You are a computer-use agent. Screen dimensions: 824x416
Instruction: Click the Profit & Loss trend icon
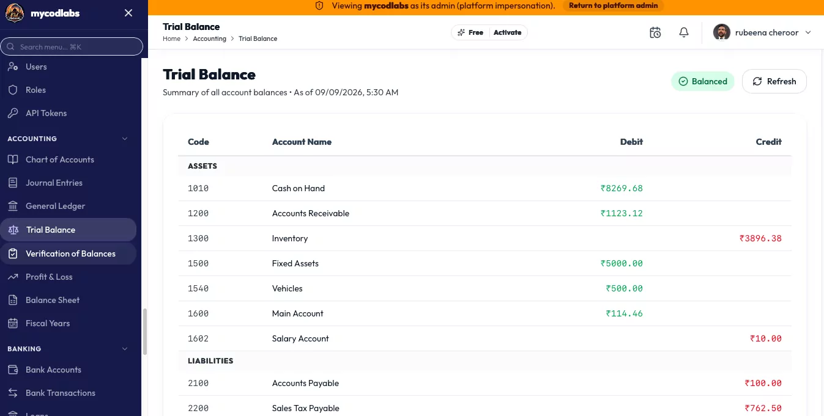pos(13,277)
